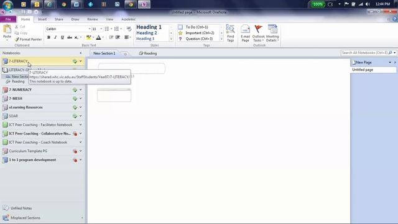Image resolution: width=398 pixels, height=224 pixels.
Task: Toggle Italic formatting
Action: click(x=55, y=37)
